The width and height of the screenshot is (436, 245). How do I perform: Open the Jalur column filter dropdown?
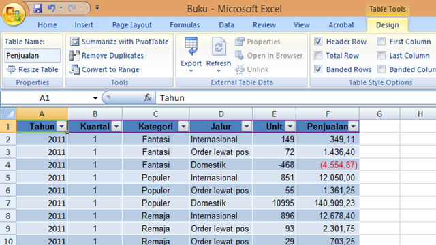[247, 127]
